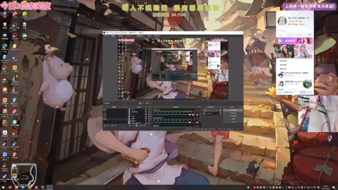
Task: Click search field at bottom of client
Action: pyautogui.click(x=290, y=92)
